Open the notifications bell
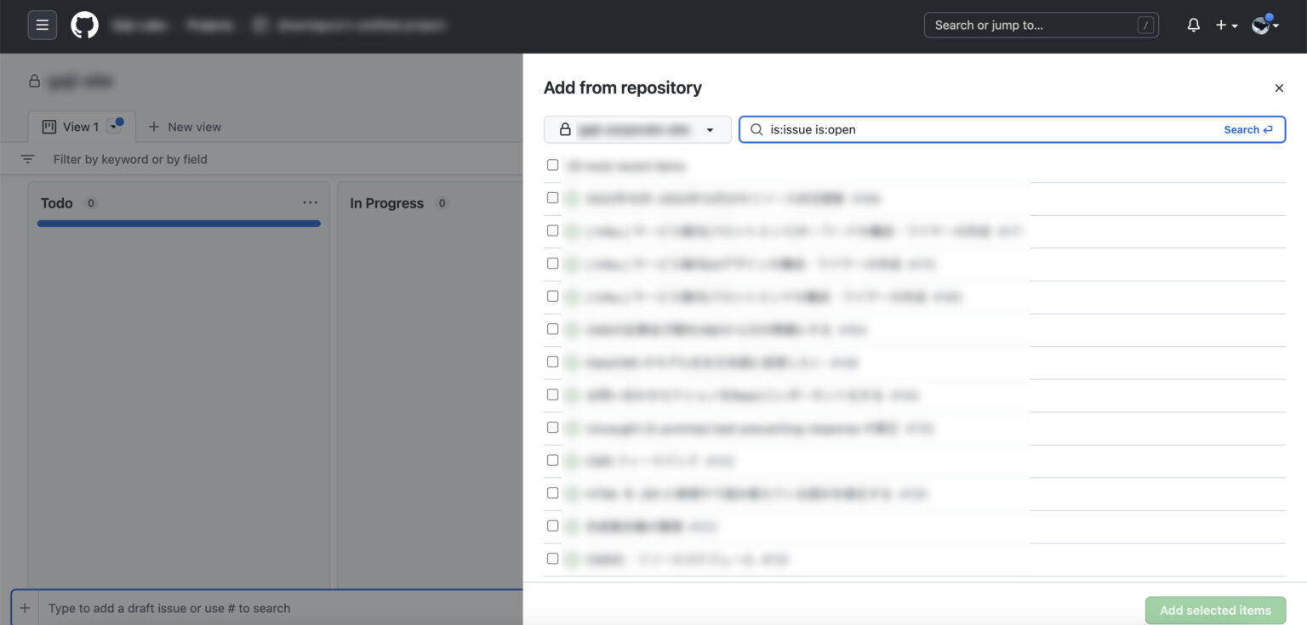 (1193, 25)
